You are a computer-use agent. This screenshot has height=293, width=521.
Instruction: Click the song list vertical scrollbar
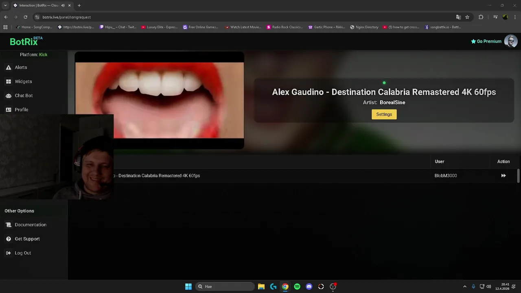tap(518, 176)
